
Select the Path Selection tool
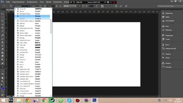[3, 70]
